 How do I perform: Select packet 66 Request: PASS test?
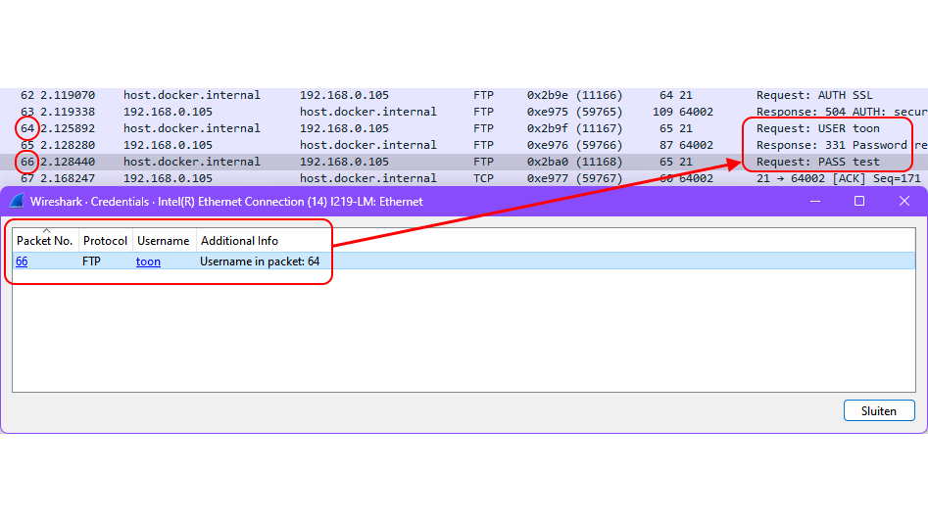[464, 162]
